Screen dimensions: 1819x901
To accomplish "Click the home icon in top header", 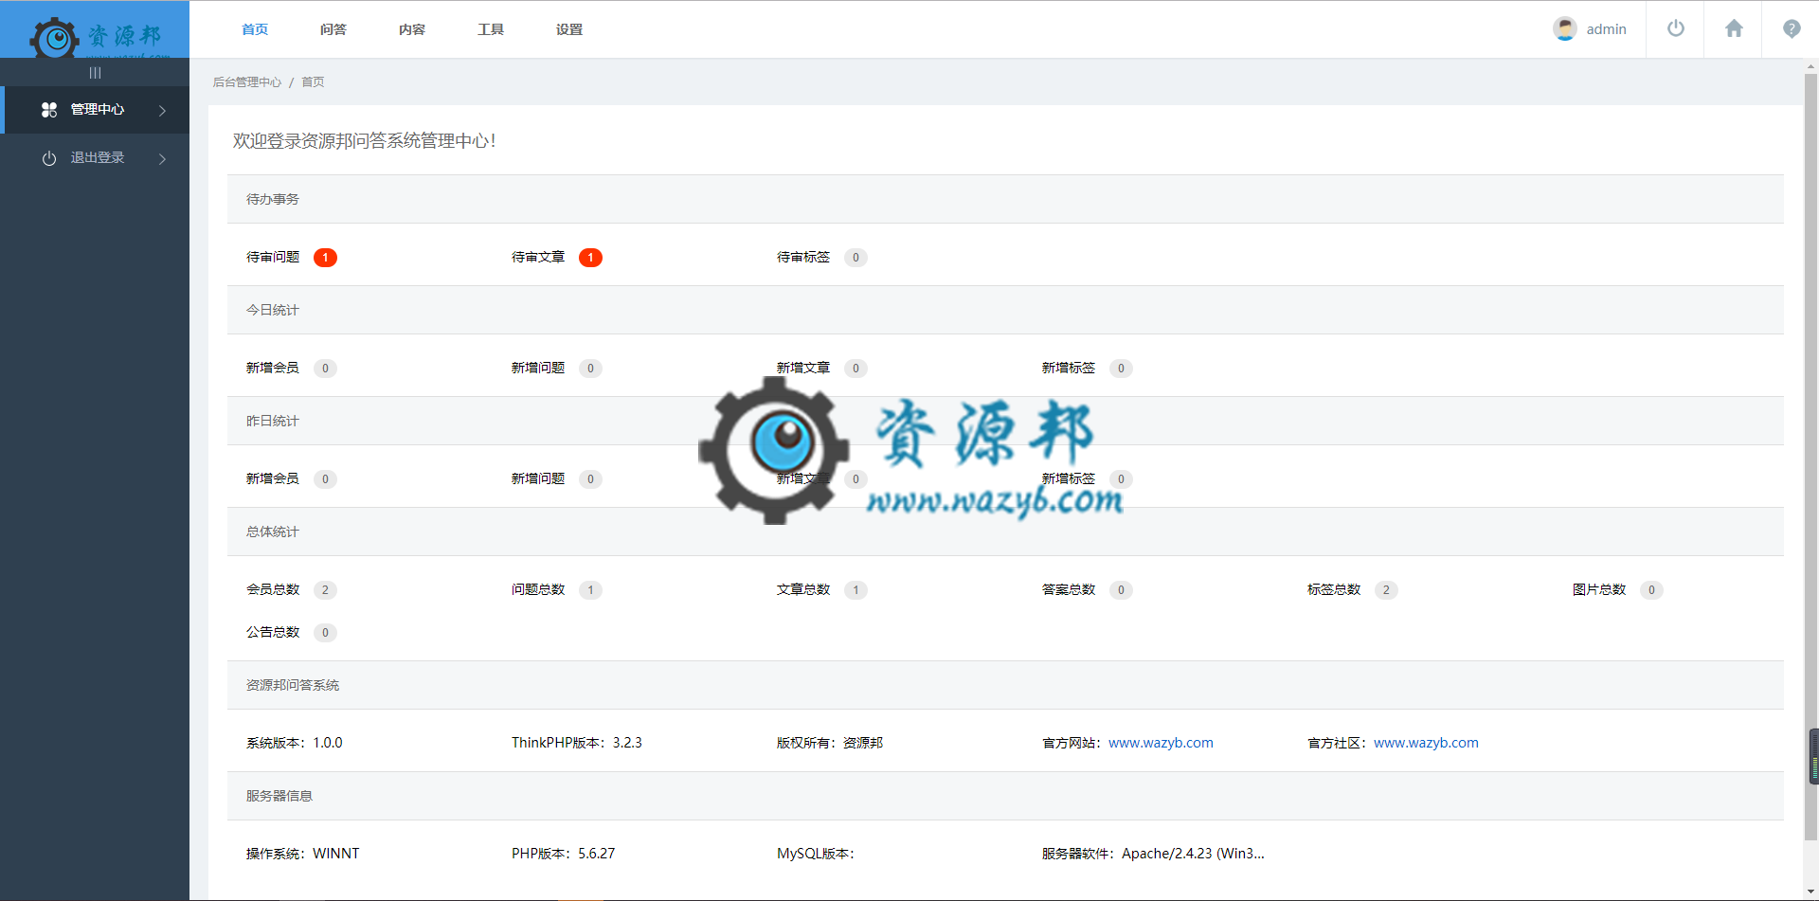I will [x=1733, y=28].
